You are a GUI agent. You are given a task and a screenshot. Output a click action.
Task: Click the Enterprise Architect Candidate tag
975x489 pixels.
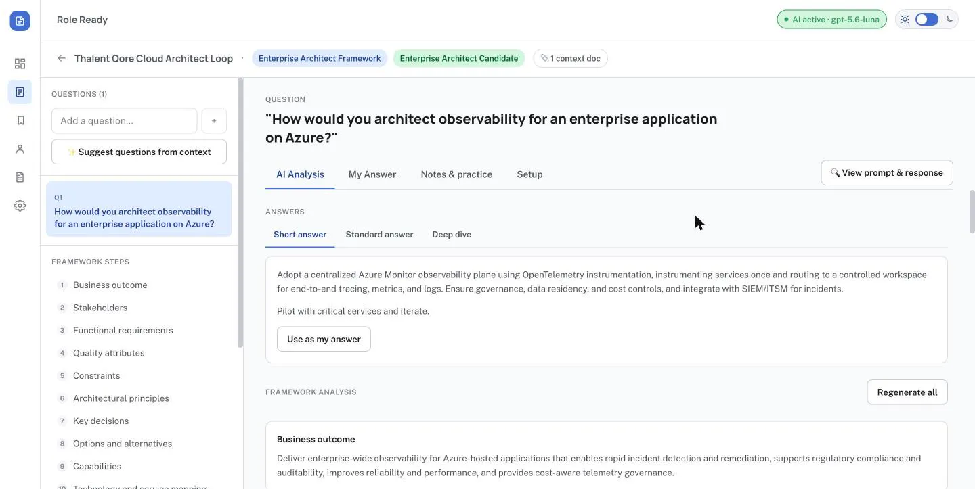(459, 58)
